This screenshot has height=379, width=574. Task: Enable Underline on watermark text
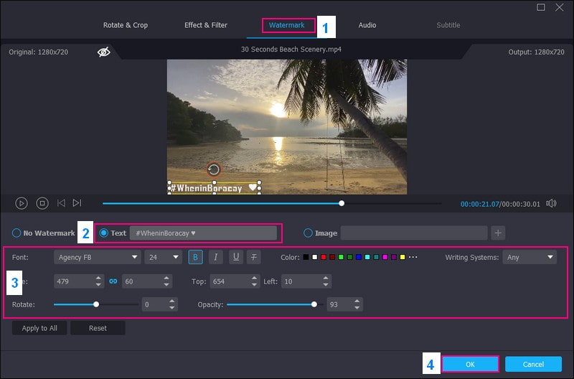(x=235, y=257)
